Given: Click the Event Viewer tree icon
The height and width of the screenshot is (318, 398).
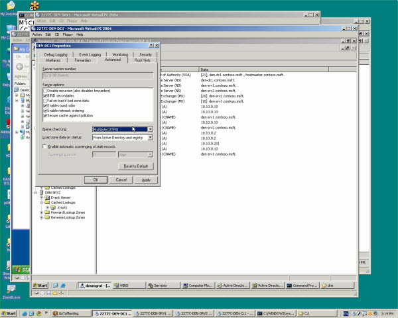Looking at the screenshot, I should [x=47, y=197].
